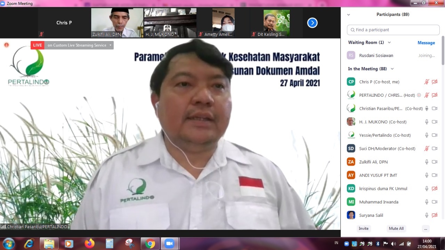This screenshot has width=445, height=250.
Task: Toggle krispinus duma's disabled camera icon
Action: pyautogui.click(x=434, y=188)
